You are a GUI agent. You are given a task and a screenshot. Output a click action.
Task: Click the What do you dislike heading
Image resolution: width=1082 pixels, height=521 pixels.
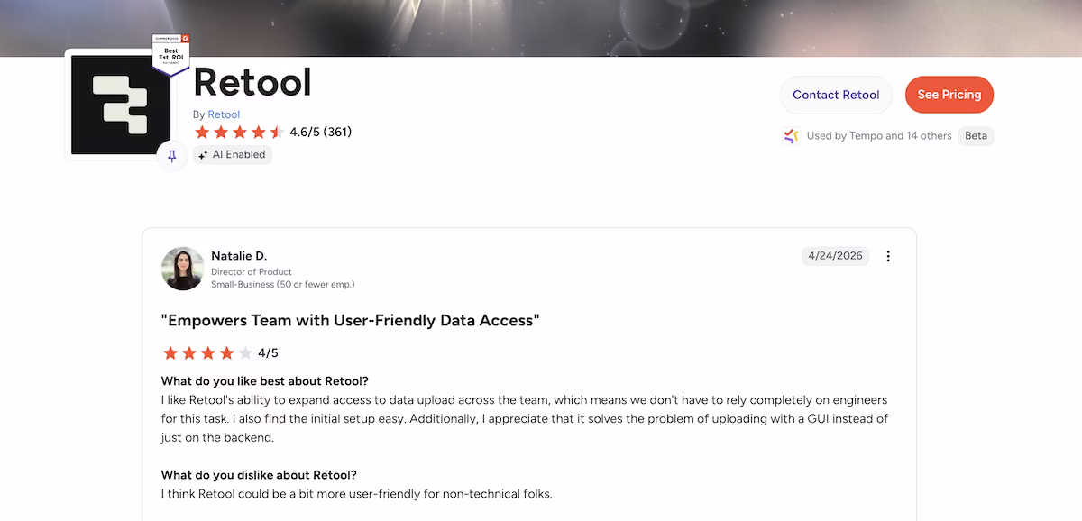tap(259, 475)
